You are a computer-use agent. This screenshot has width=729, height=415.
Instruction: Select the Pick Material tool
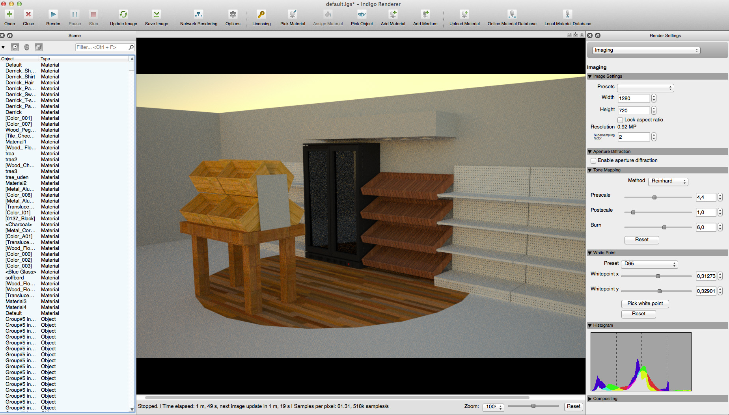pos(293,15)
